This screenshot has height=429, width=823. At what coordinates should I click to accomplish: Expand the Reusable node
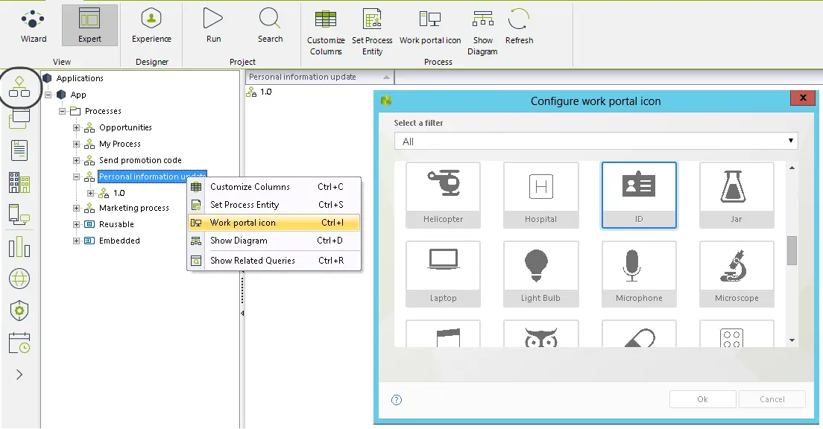point(76,224)
